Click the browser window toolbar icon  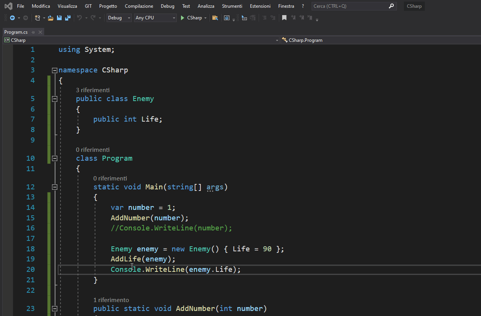coord(227,18)
